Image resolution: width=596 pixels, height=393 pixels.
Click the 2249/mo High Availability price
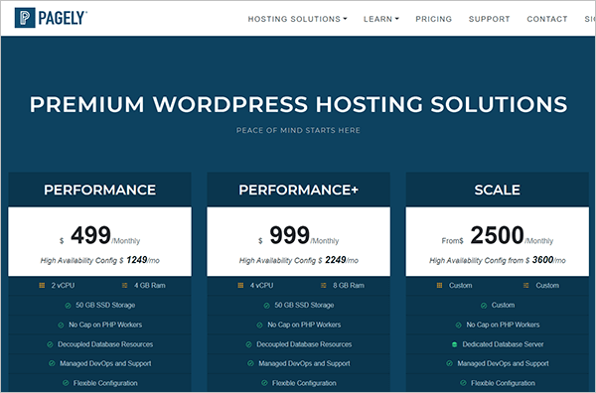pyautogui.click(x=342, y=260)
